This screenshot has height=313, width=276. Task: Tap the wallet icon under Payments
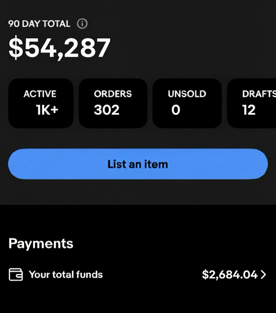coord(16,274)
